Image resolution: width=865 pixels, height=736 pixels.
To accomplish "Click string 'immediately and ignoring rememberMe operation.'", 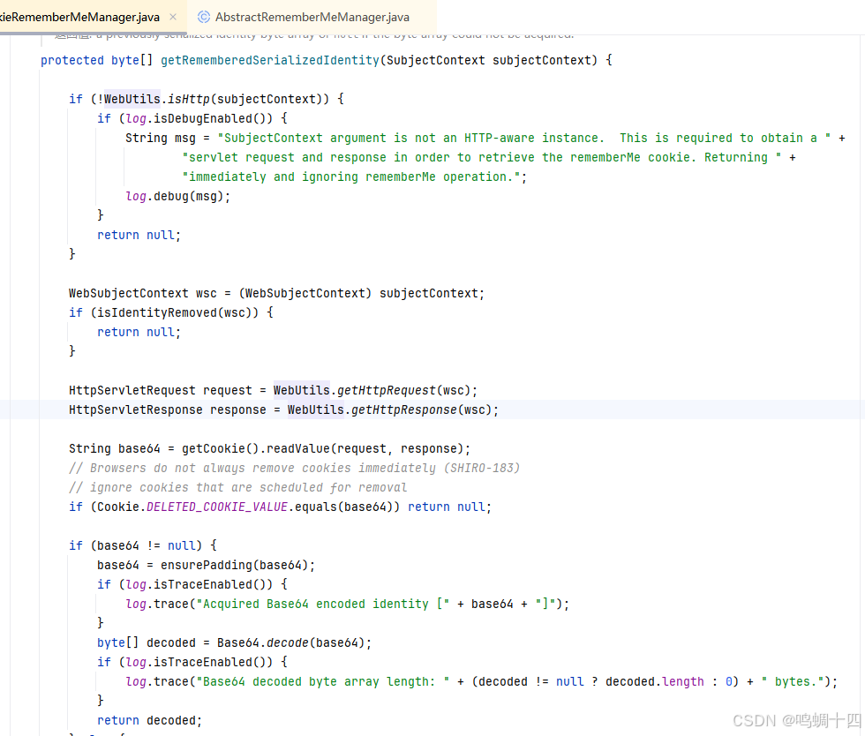I will tap(351, 176).
